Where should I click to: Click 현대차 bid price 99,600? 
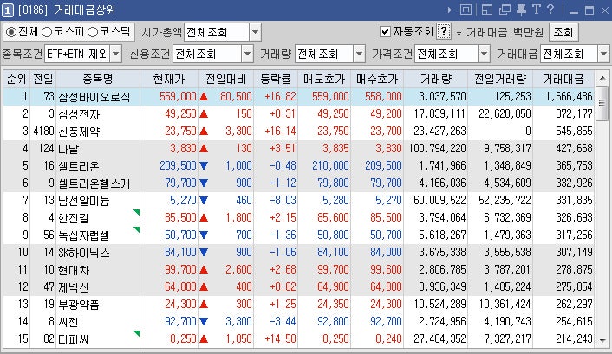(x=386, y=270)
